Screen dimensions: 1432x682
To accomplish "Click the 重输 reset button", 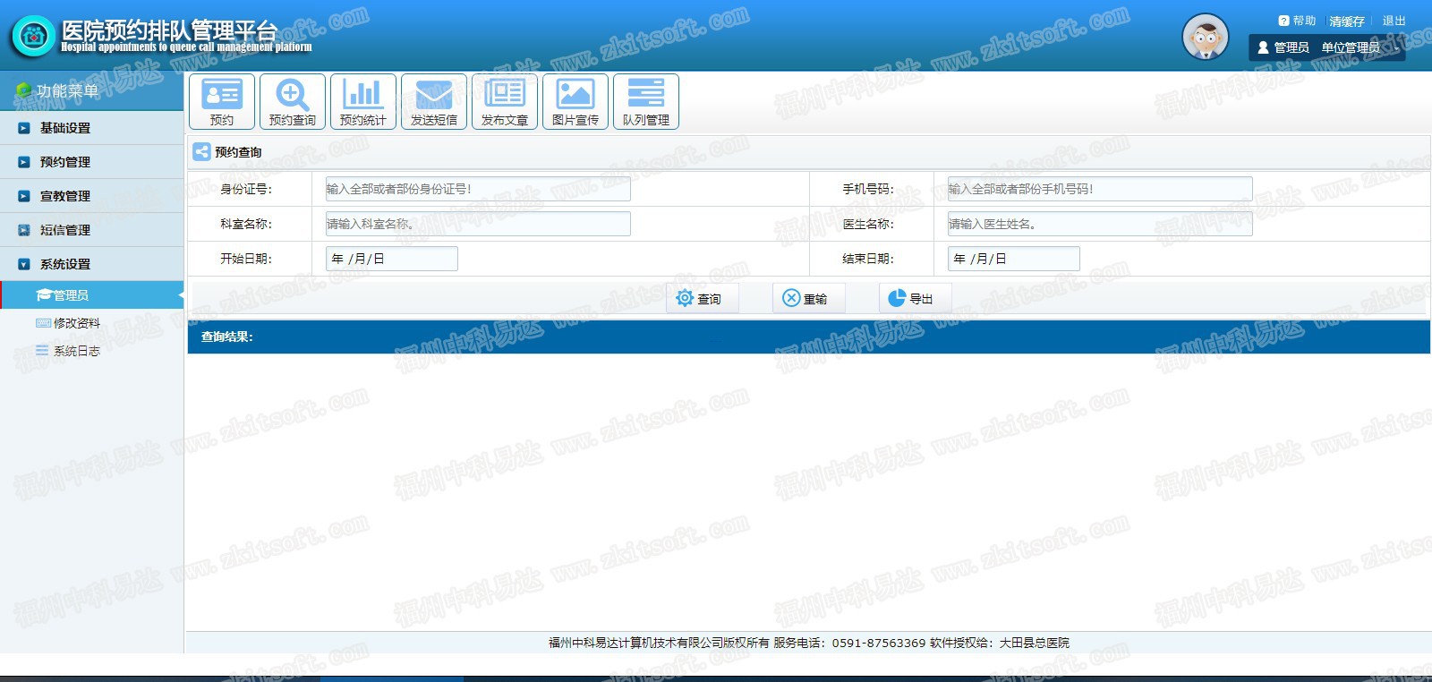I will (805, 298).
